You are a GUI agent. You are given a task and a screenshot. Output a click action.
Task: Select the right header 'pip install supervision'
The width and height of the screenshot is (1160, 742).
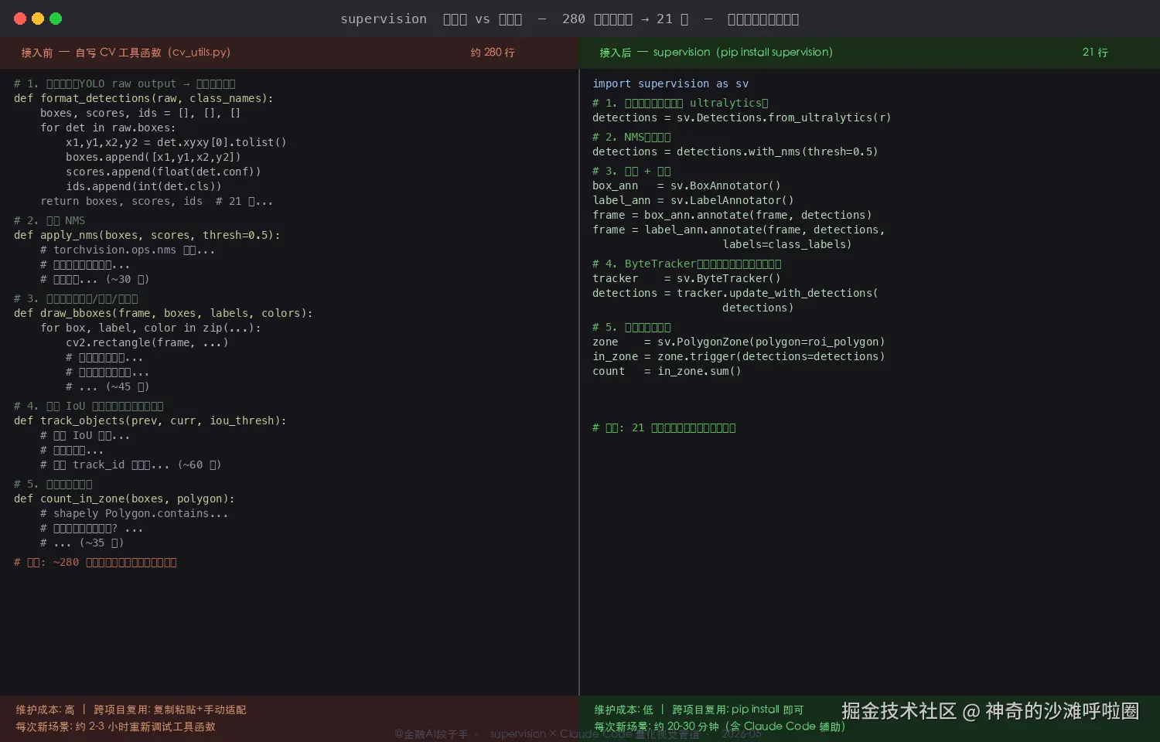[716, 53]
